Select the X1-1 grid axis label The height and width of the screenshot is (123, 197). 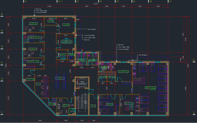pos(60,1)
